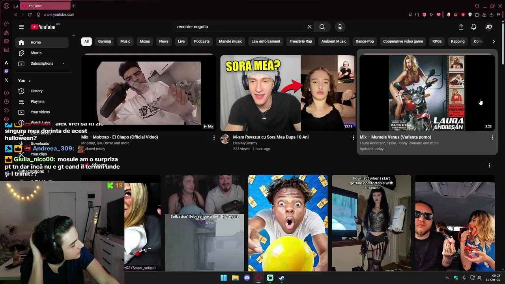Click the pink ad-blocker shield icon
Screen dimensions: 505x284
click(x=424, y=15)
